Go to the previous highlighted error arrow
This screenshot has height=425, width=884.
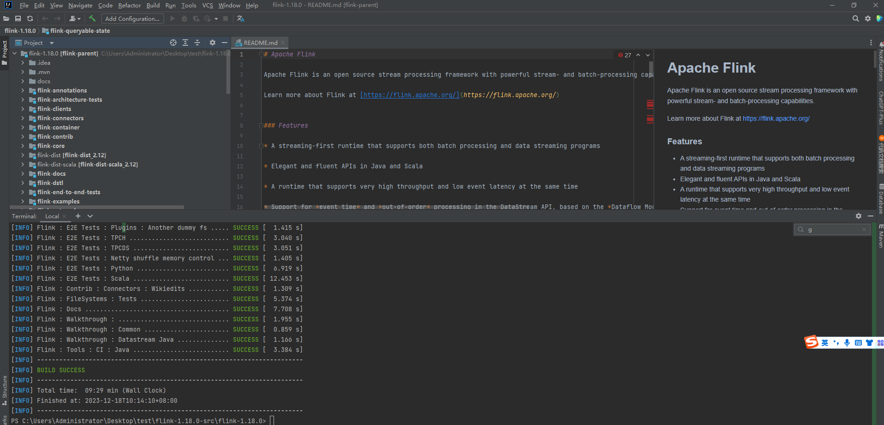tap(638, 55)
